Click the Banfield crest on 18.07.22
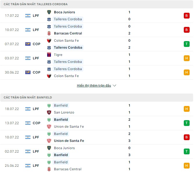 point(49,105)
